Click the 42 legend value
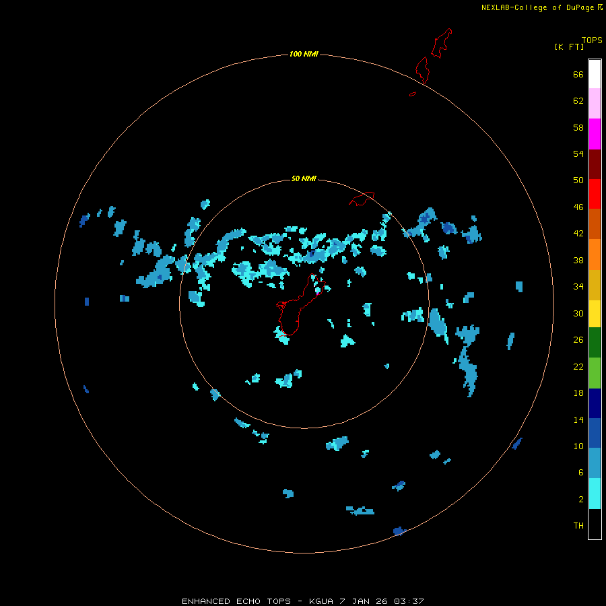Image resolution: width=606 pixels, height=606 pixels. pos(578,234)
